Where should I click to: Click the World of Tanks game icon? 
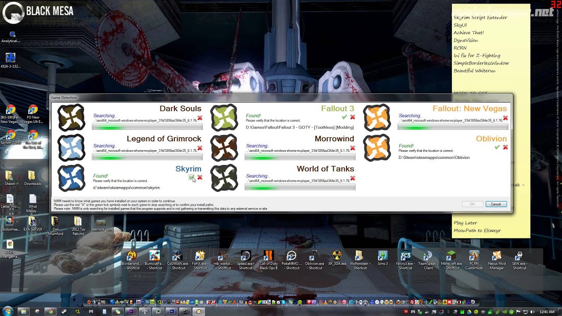[224, 178]
